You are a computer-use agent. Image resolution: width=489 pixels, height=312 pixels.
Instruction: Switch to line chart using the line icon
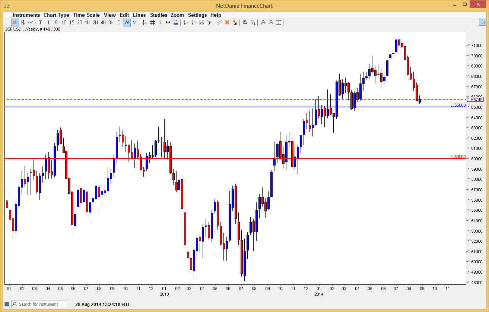[31, 22]
